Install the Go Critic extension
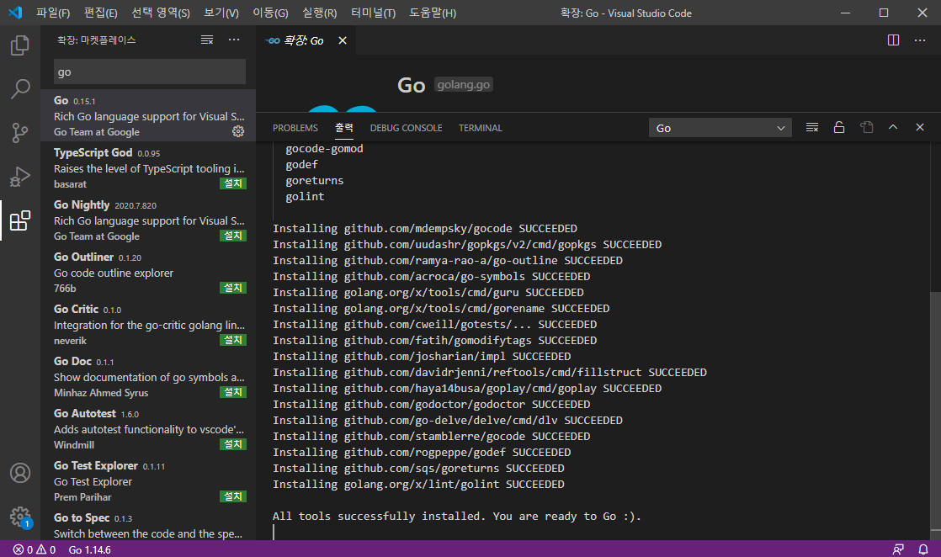This screenshot has height=557, width=941. point(233,340)
